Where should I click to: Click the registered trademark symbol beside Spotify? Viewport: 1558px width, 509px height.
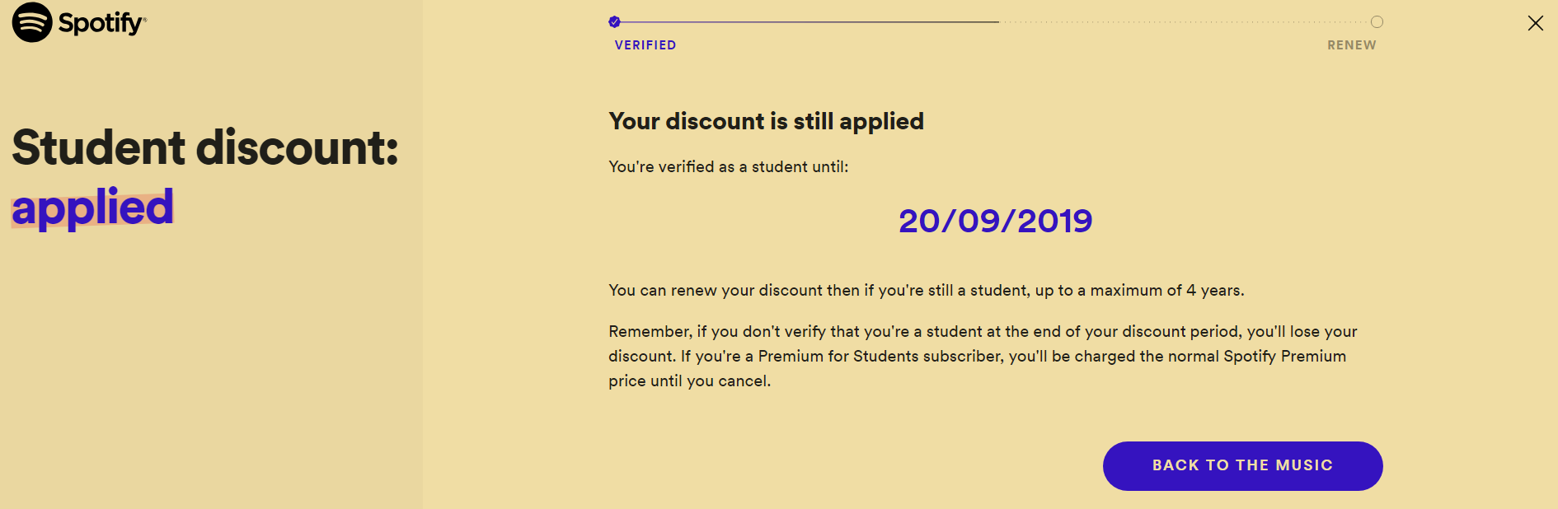(145, 18)
